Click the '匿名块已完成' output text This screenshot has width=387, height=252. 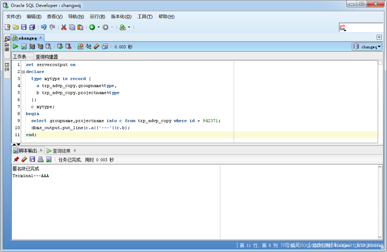(x=26, y=169)
